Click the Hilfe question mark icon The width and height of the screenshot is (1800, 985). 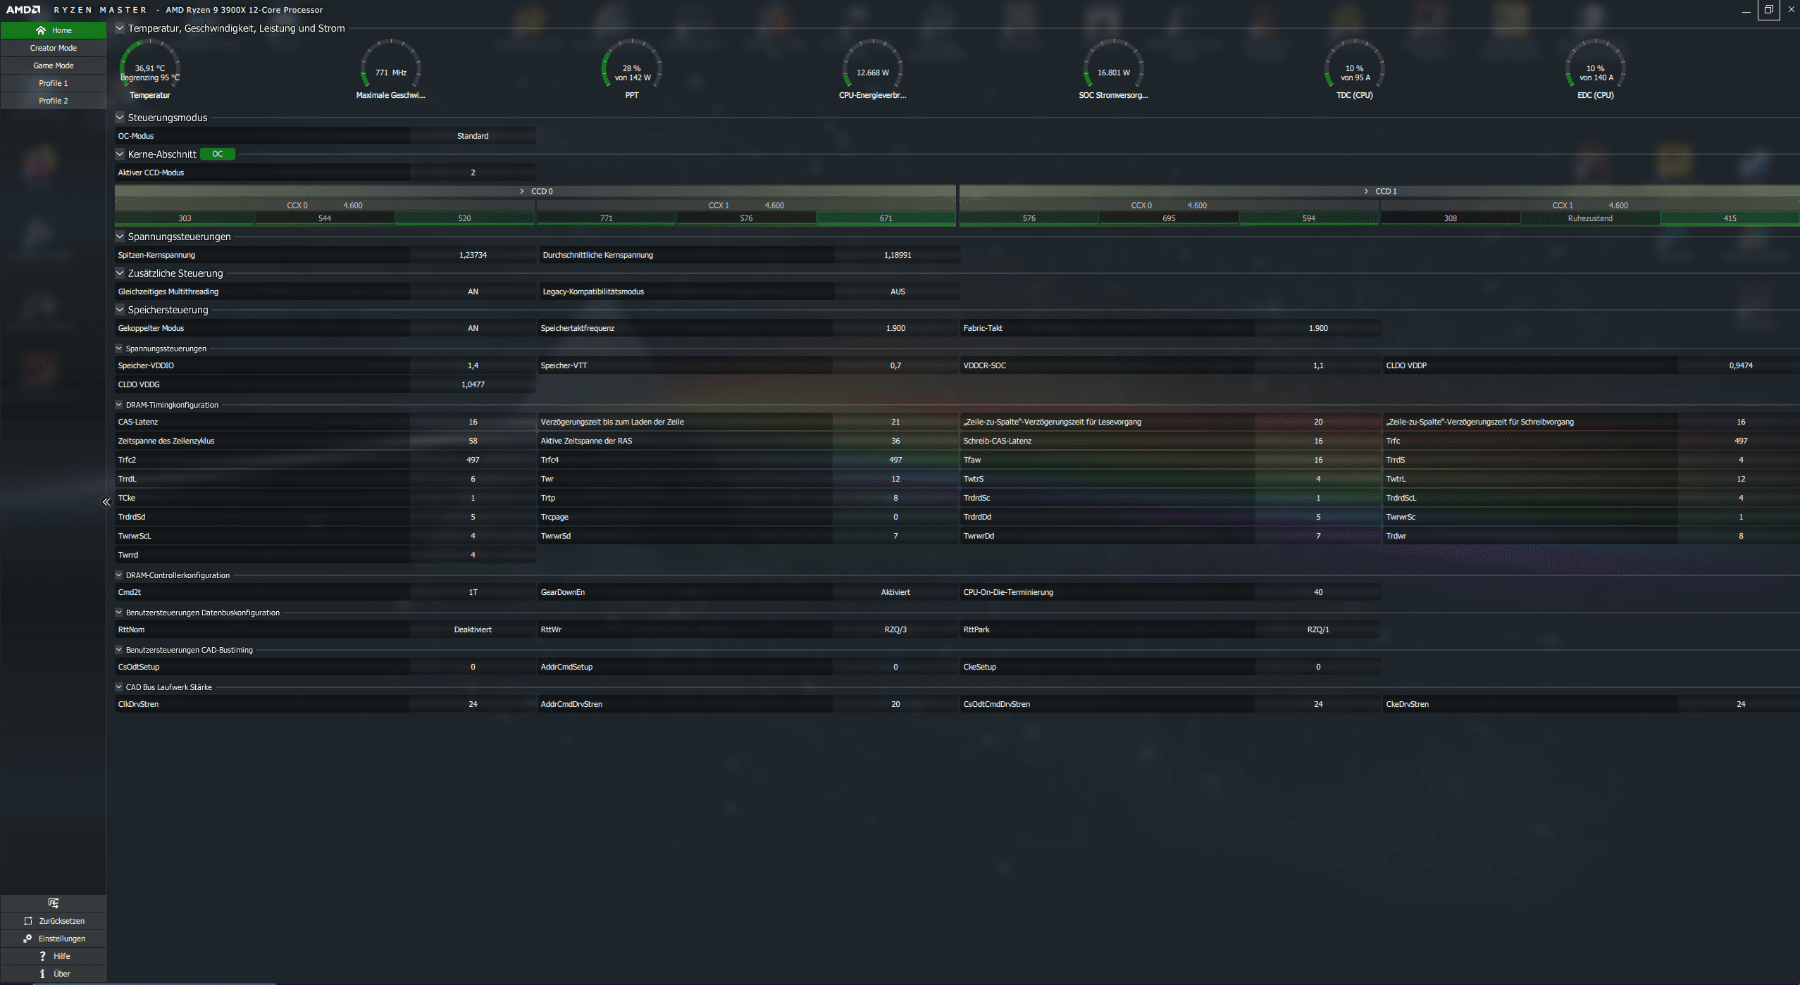click(x=42, y=956)
